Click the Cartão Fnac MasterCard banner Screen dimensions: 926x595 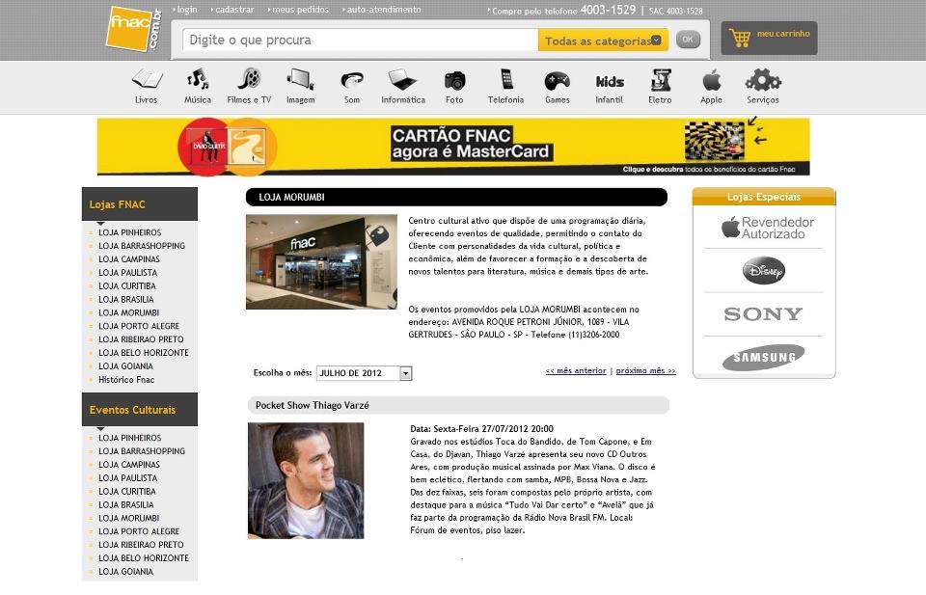[x=453, y=147]
